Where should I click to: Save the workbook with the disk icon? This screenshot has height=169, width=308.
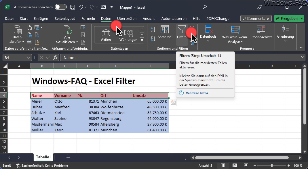pyautogui.click(x=73, y=7)
